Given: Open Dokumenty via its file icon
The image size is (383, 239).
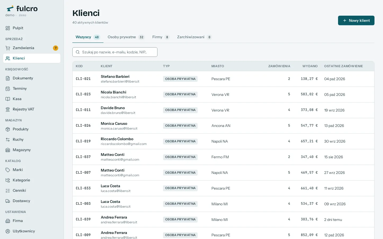Looking at the screenshot, I should pyautogui.click(x=8, y=78).
